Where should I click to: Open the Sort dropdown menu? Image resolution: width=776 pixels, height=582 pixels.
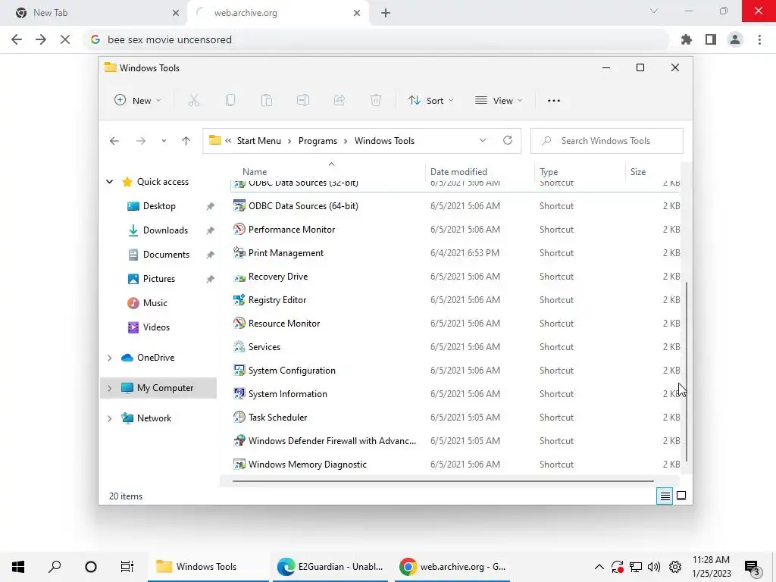[x=430, y=101]
